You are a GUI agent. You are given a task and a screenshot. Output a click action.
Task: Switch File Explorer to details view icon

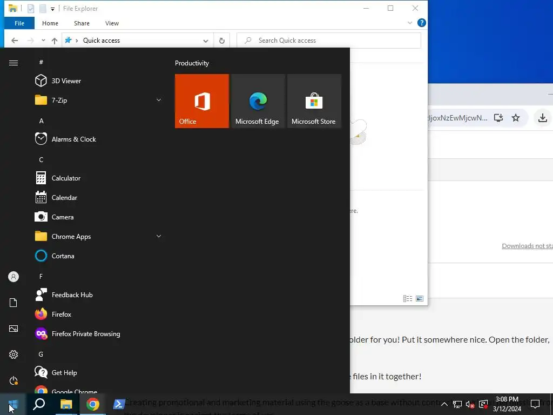click(x=408, y=298)
